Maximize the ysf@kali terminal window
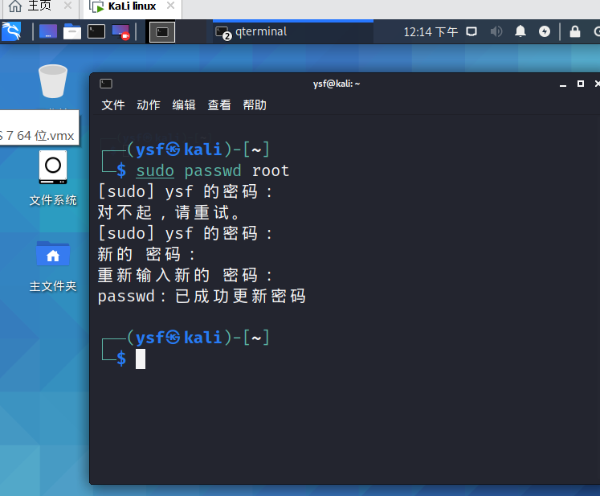 coord(581,84)
